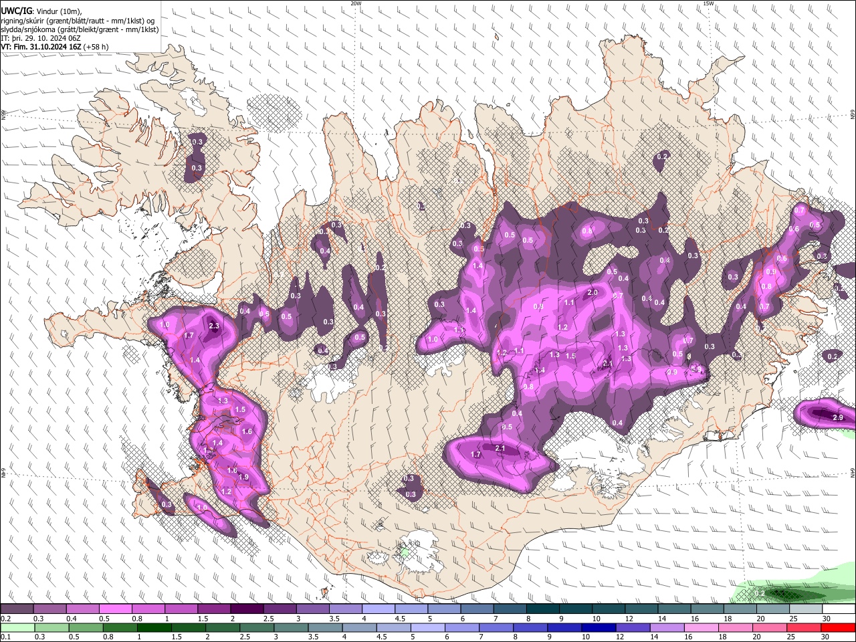Click the 'IT: þri. 29. 10. 2024 06Z' line
Screen dimensions: 856x642
39,38
